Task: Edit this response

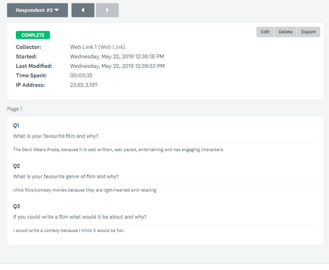Action: (265, 32)
